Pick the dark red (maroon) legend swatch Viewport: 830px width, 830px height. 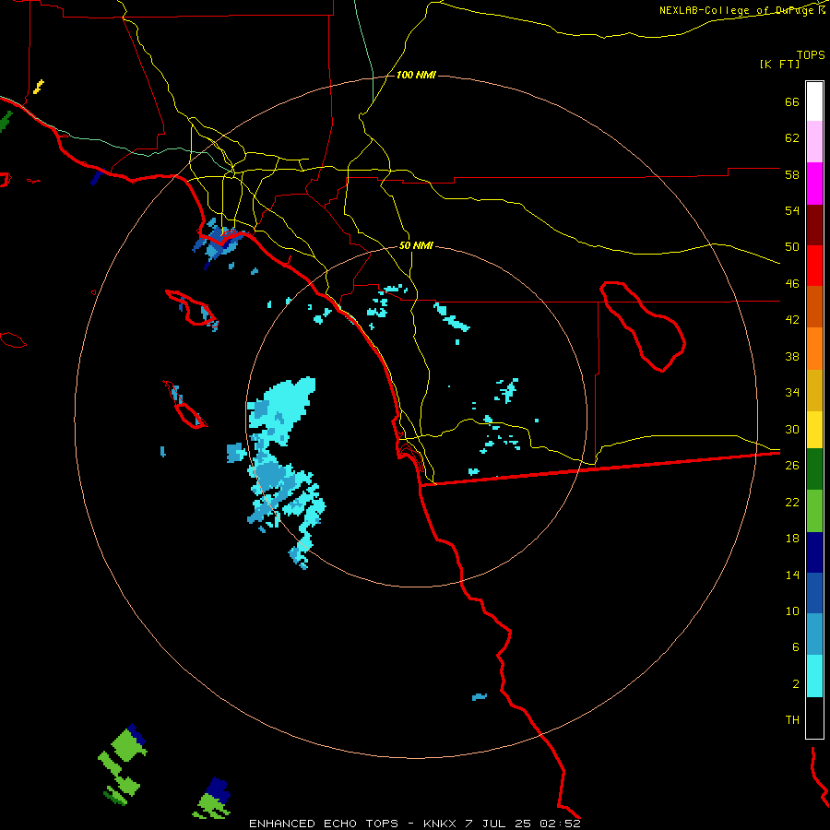tap(814, 224)
